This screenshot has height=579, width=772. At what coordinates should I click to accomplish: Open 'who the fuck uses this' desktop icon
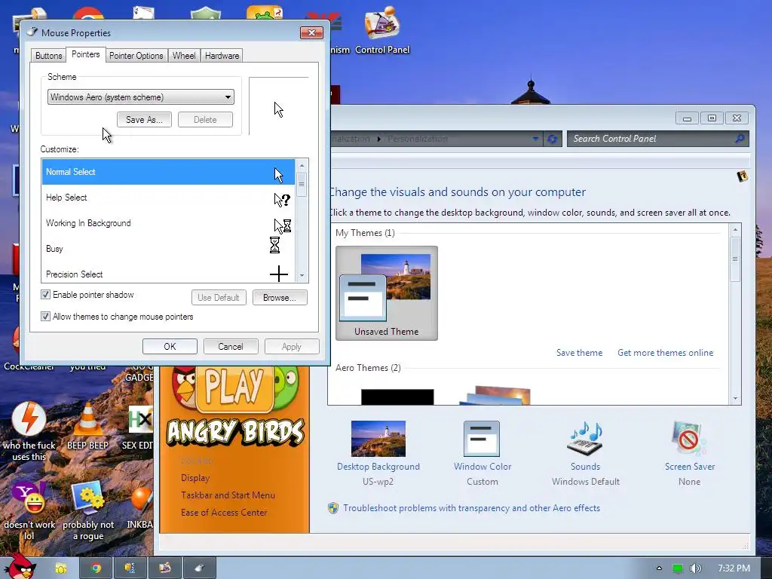tap(29, 432)
